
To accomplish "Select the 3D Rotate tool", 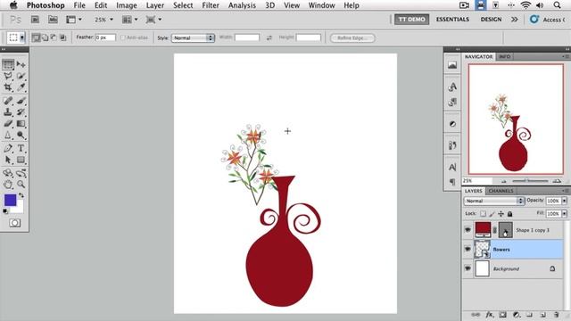I will click(8, 173).
